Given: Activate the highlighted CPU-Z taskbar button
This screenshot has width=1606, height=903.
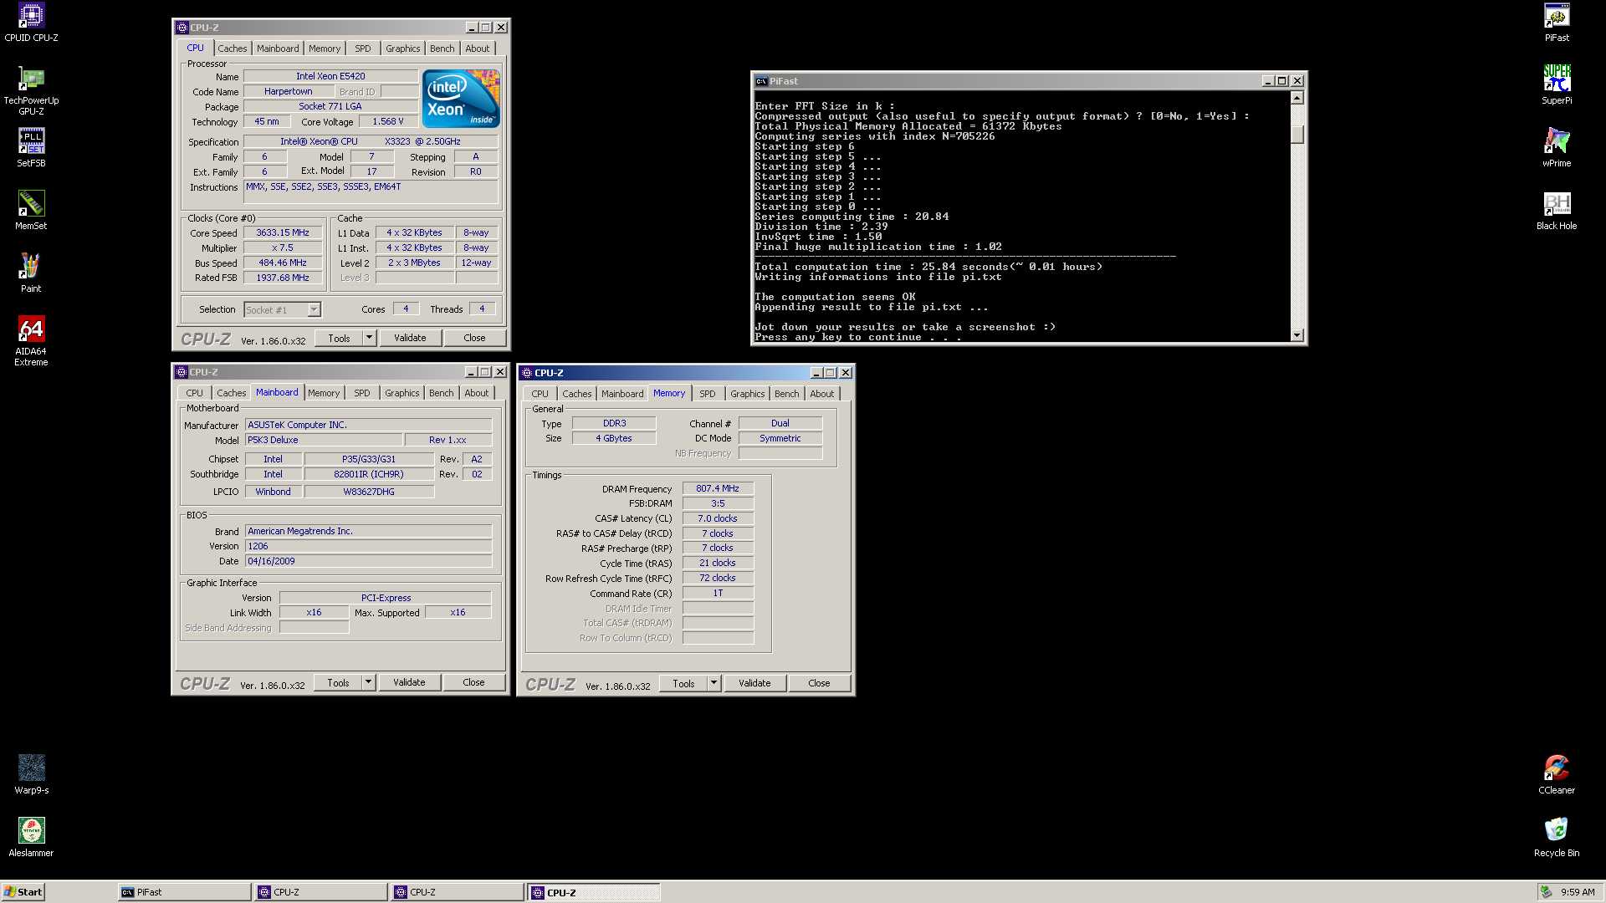Looking at the screenshot, I should point(594,892).
